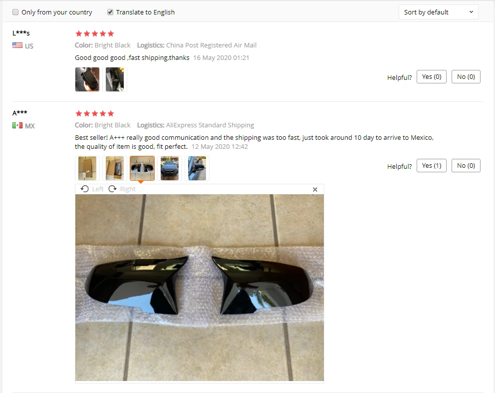The width and height of the screenshot is (495, 393).
Task: Open first photo of the US review
Action: point(87,79)
